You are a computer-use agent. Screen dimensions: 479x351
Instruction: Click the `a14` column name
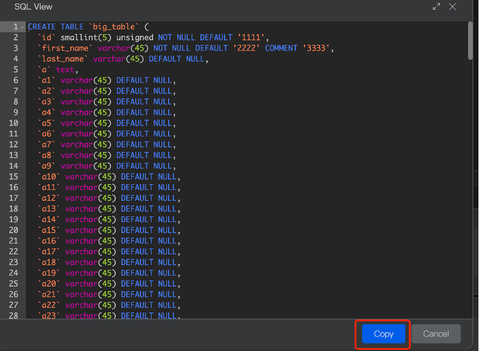(x=49, y=219)
